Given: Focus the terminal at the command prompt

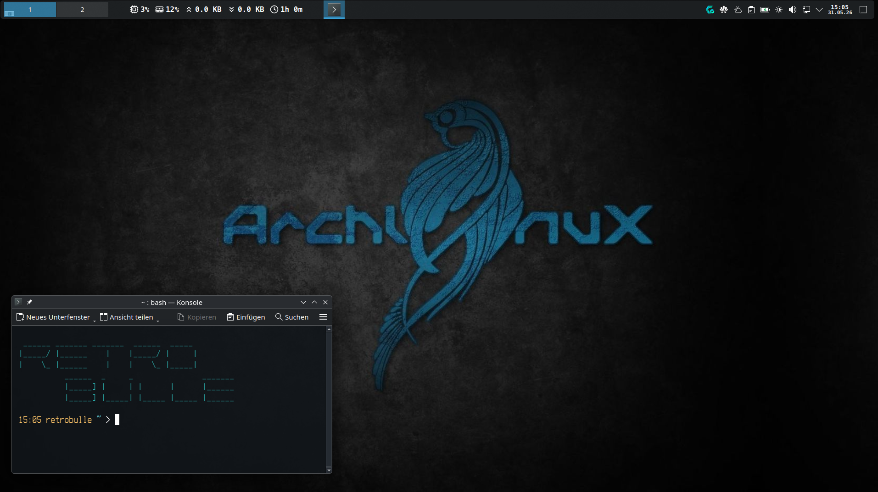Looking at the screenshot, I should (x=117, y=420).
